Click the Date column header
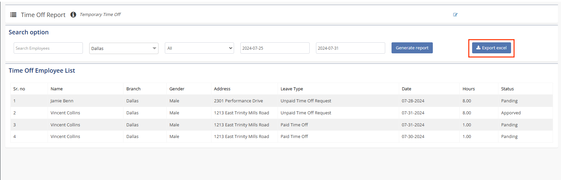The image size is (561, 180). pyautogui.click(x=406, y=89)
